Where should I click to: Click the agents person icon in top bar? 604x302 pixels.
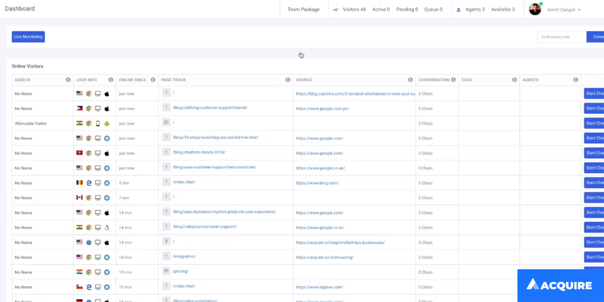(458, 10)
